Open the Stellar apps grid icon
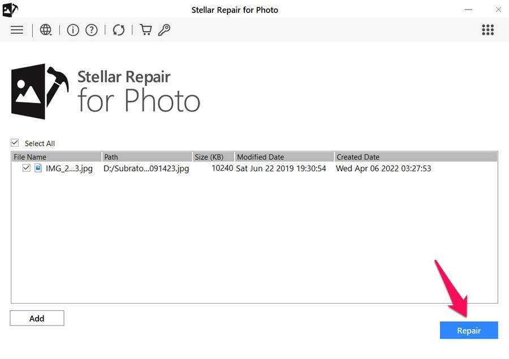This screenshot has height=359, width=509. [488, 29]
